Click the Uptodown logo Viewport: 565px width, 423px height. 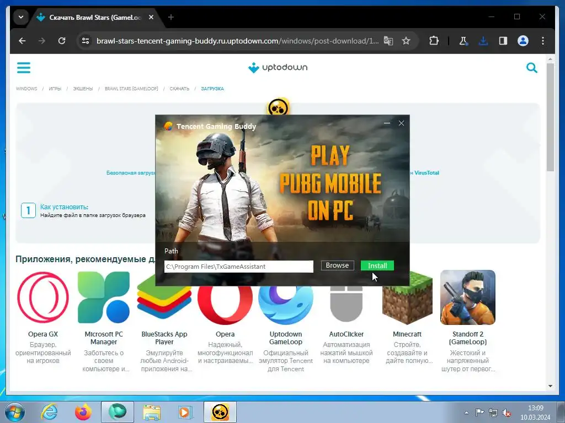click(278, 67)
